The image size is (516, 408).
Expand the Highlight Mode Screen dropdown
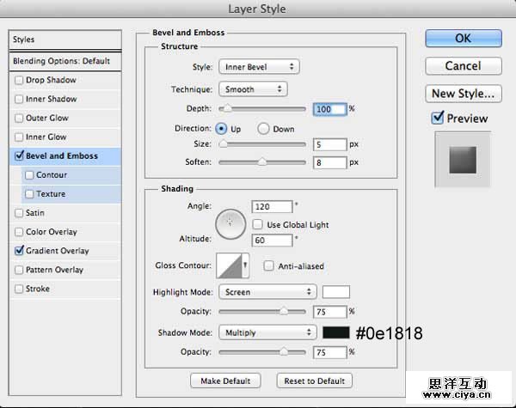(x=267, y=292)
